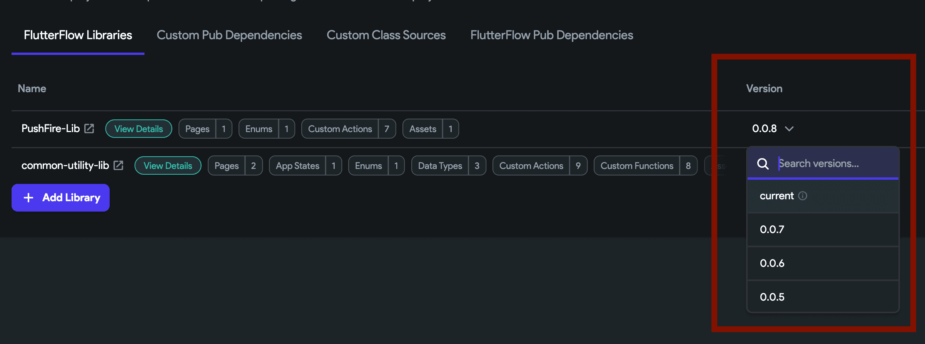Click common-utility-lib Data Types chip

448,166
